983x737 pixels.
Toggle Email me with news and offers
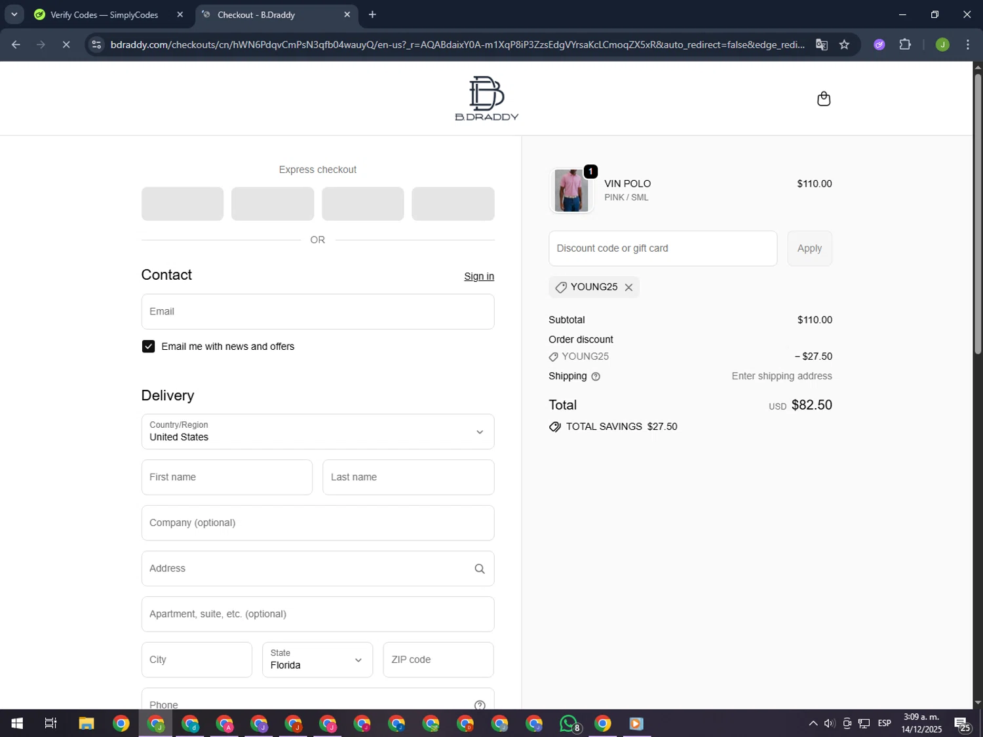coord(148,347)
